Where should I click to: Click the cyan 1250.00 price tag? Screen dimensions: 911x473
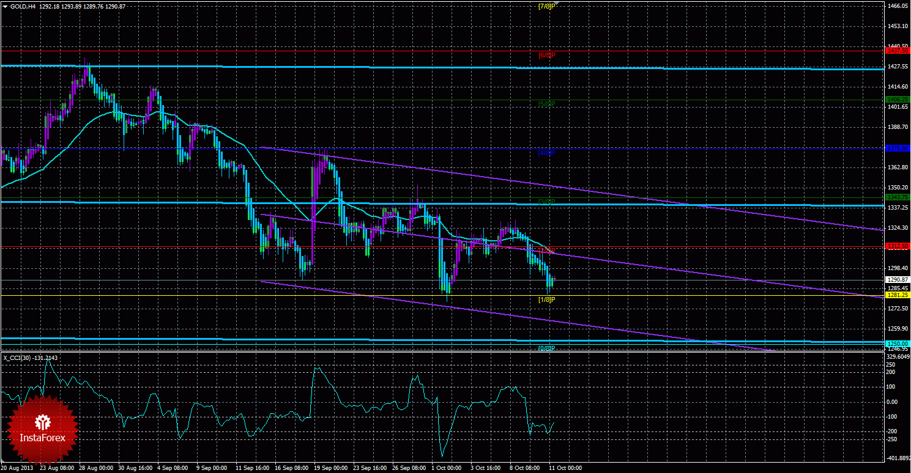tap(896, 344)
